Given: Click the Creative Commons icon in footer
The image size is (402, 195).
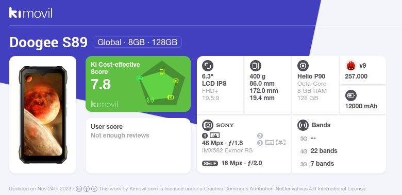Looking at the screenshot, I should coord(79,189).
